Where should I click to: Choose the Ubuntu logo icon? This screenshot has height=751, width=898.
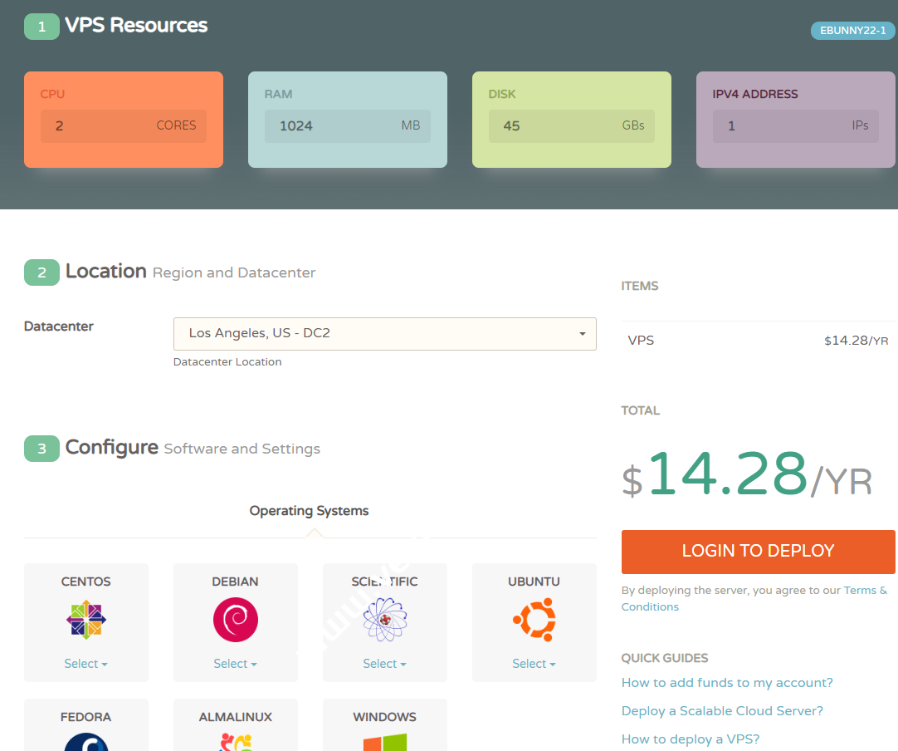coord(534,620)
